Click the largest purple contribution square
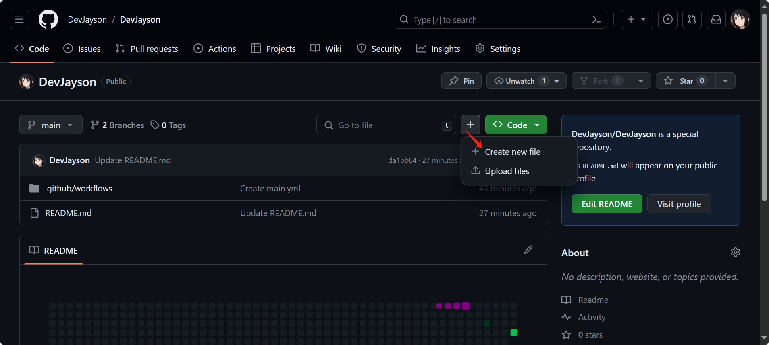This screenshot has width=769, height=345. pyautogui.click(x=466, y=306)
